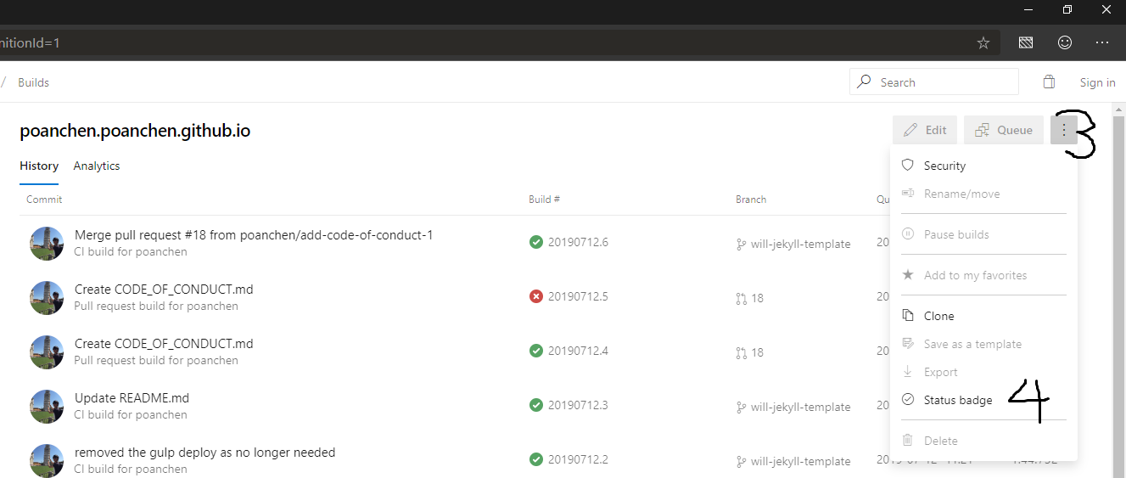Click branch 18 in build 20190712.4 row
The width and height of the screenshot is (1126, 478).
pyautogui.click(x=757, y=352)
